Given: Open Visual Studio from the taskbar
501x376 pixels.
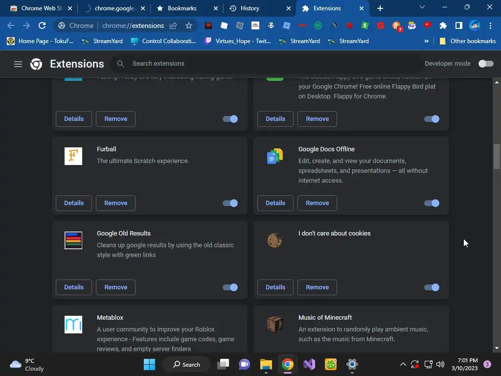Looking at the screenshot, I should tap(309, 364).
